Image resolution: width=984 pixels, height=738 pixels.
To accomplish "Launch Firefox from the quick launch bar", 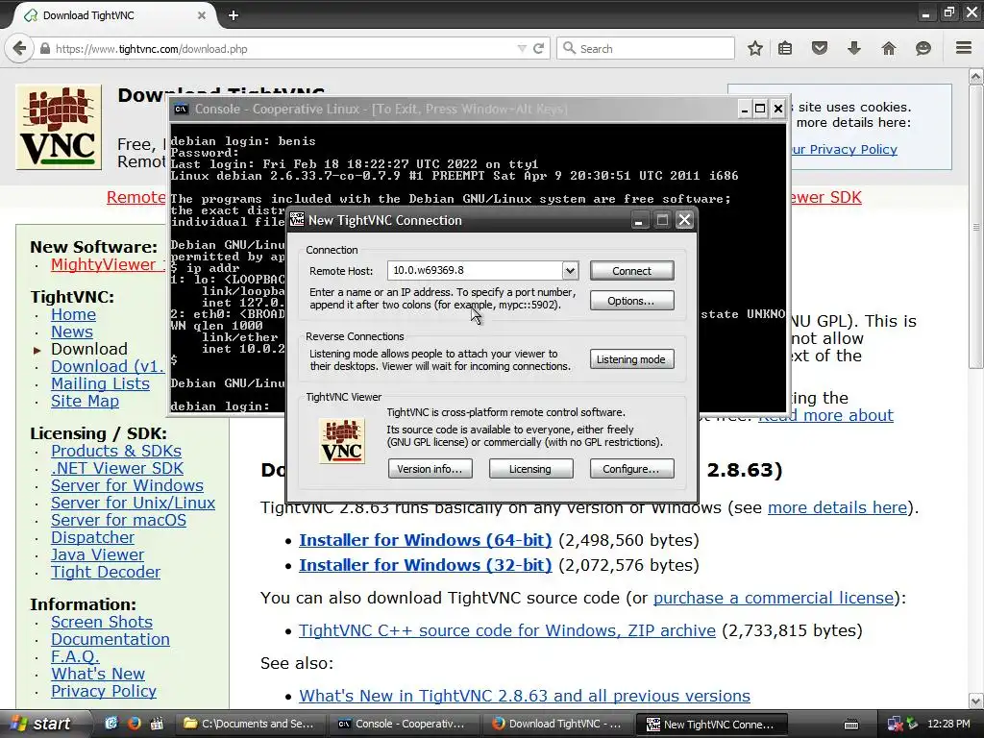I will (134, 724).
